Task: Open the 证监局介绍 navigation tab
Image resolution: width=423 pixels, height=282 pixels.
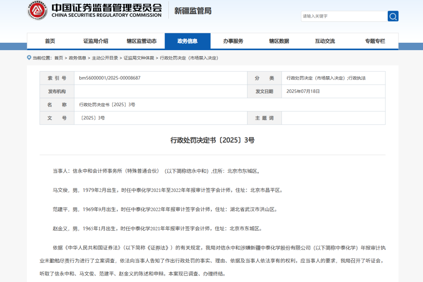Action: pyautogui.click(x=96, y=41)
